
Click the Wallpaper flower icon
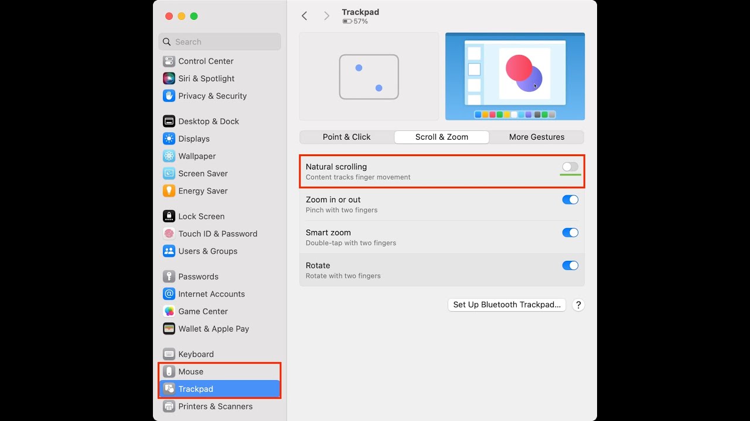pyautogui.click(x=169, y=156)
